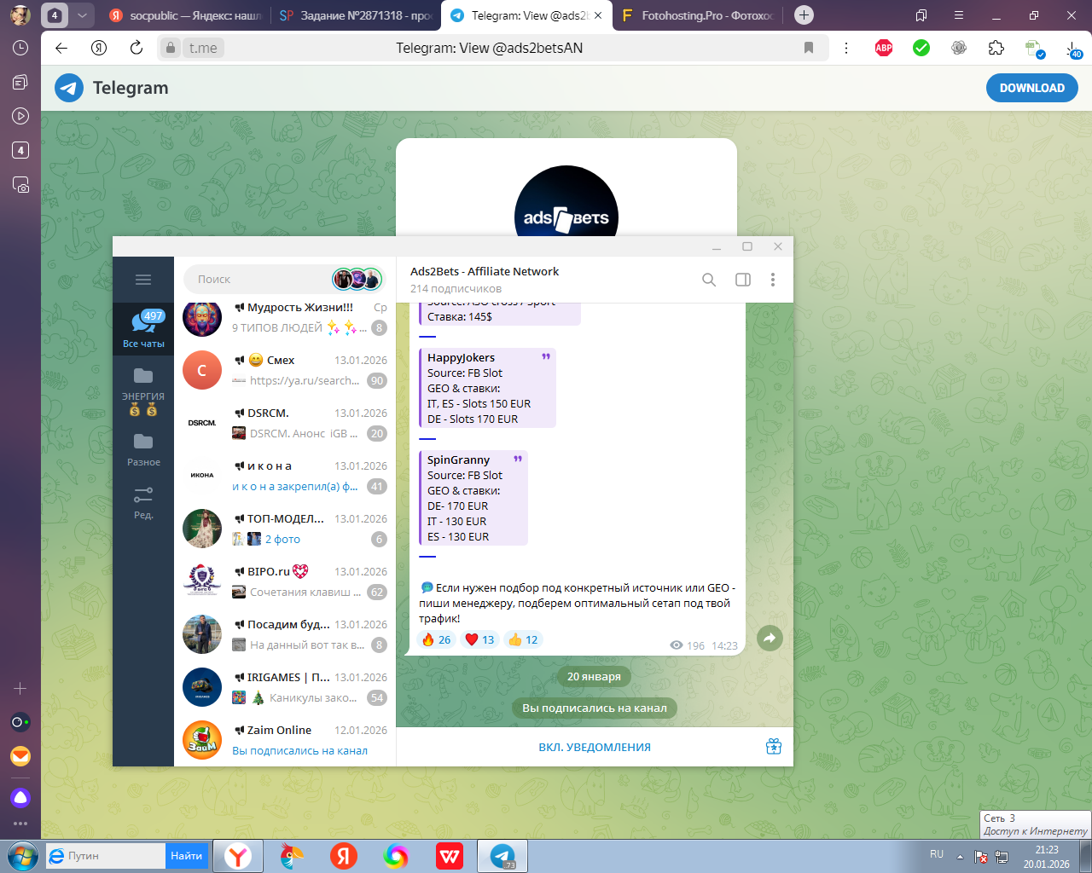Image resolution: width=1092 pixels, height=873 pixels.
Task: Open stories avatars beside search field
Action: [x=357, y=279]
